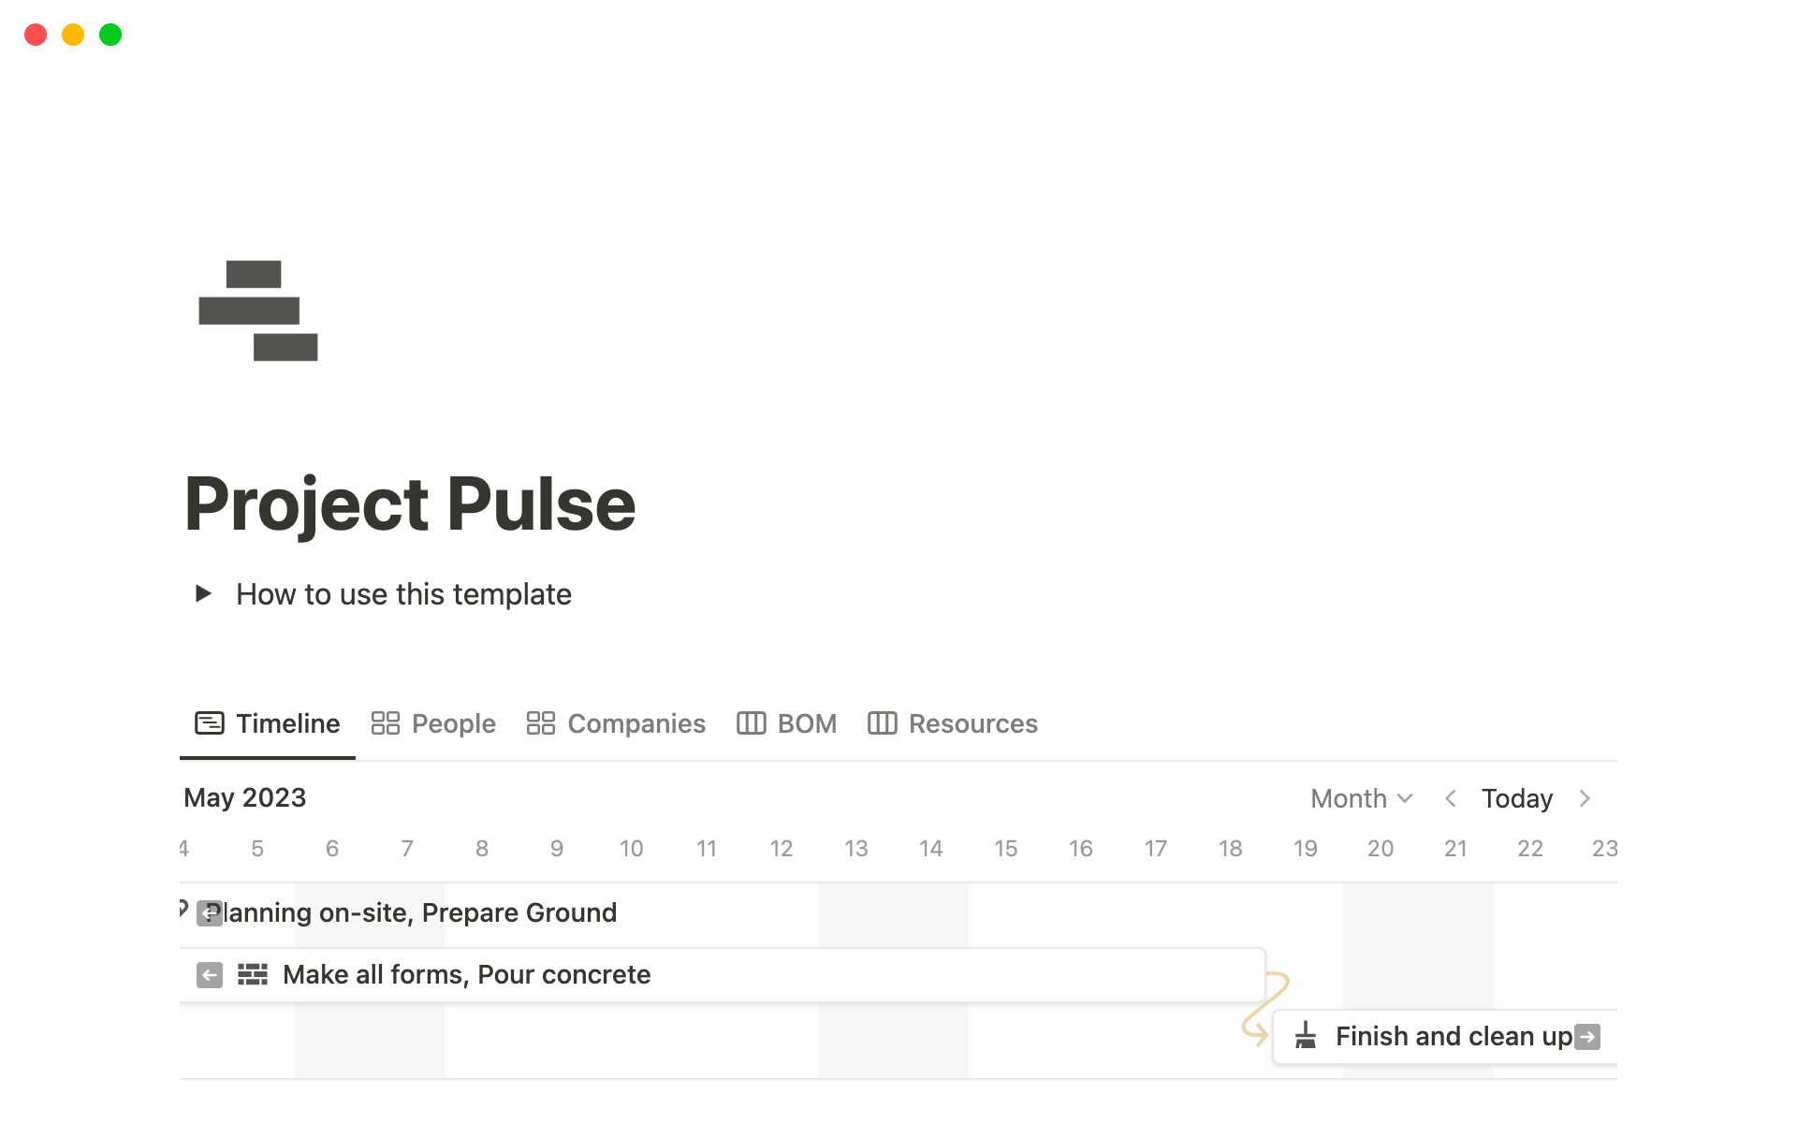
Task: Switch to the Companies tab
Action: [x=636, y=722]
